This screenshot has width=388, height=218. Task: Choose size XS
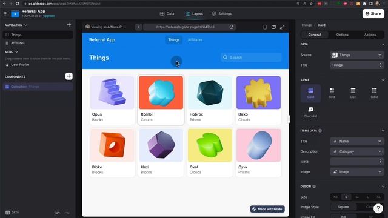(335, 197)
